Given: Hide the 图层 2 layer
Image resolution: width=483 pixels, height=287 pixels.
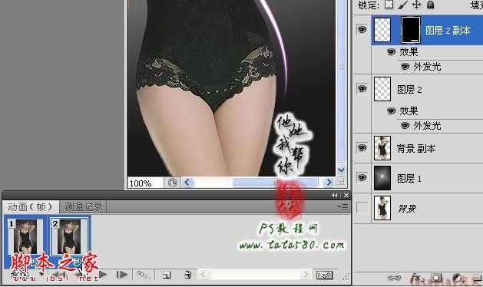Looking at the screenshot, I should [x=362, y=89].
